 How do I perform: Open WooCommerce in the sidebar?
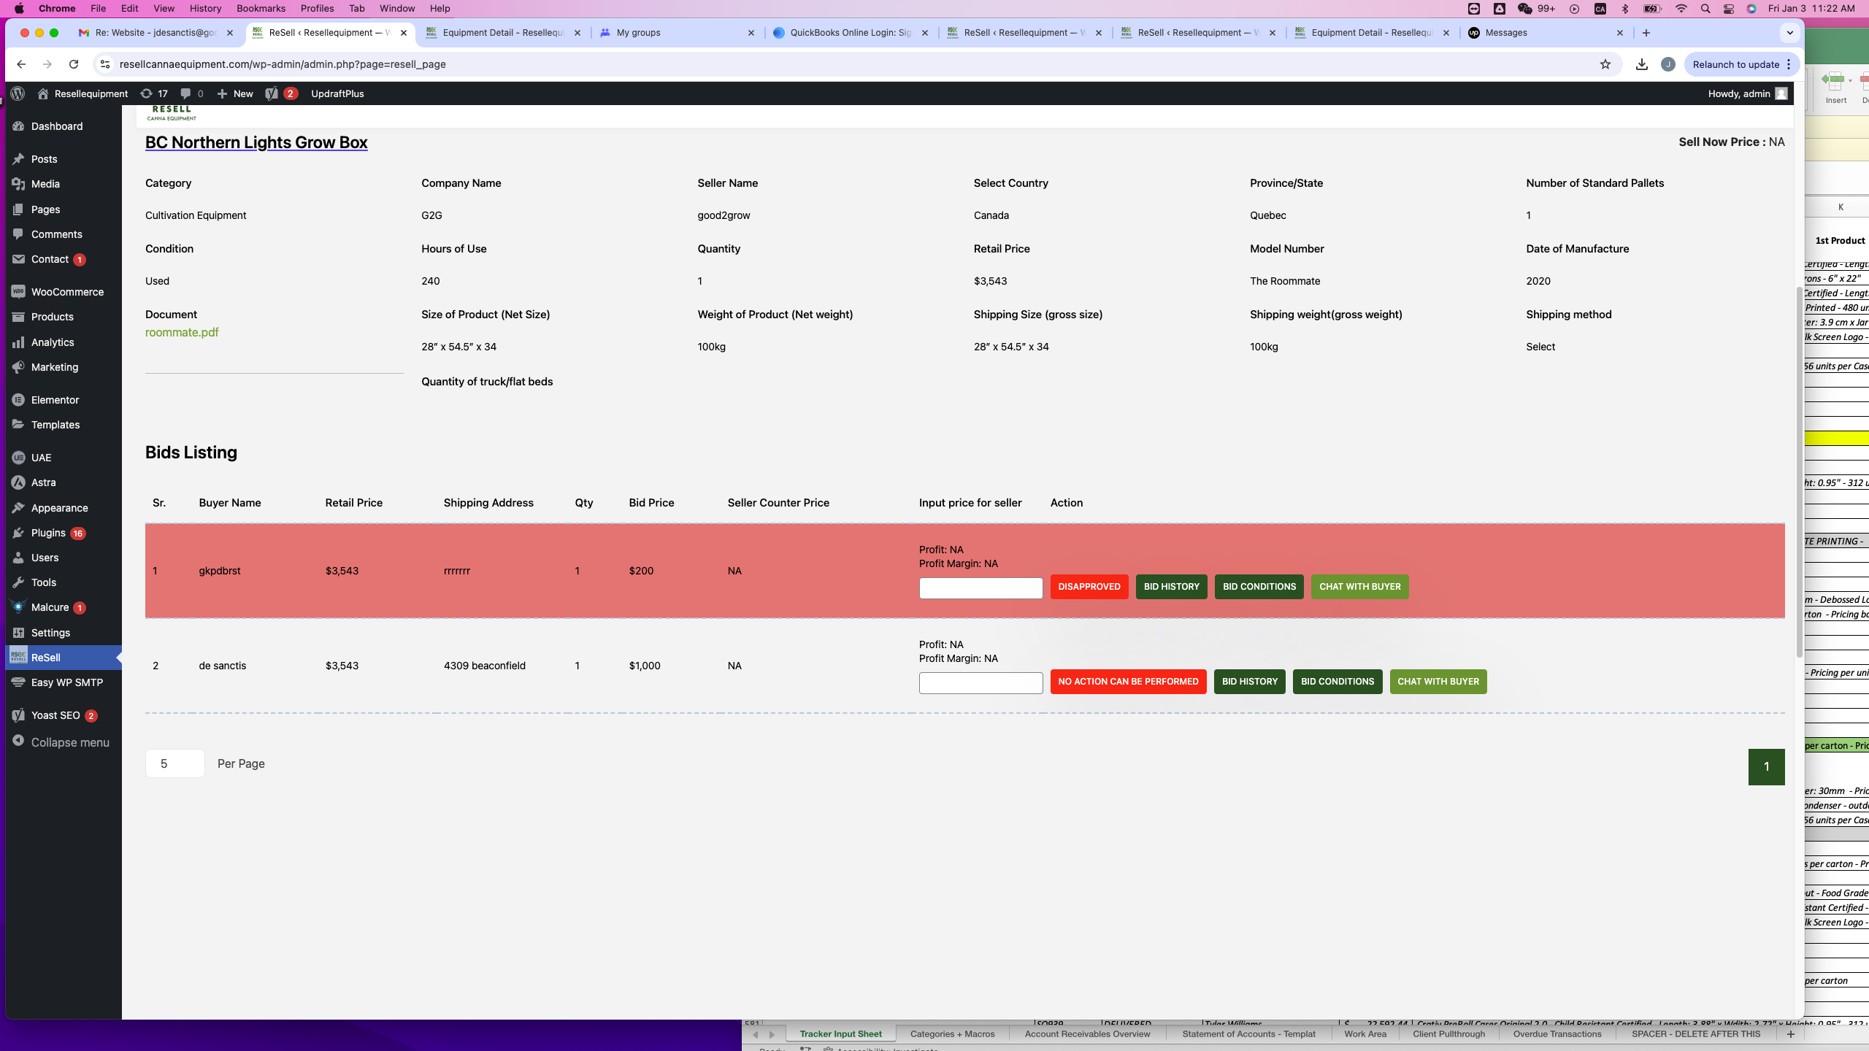point(67,292)
